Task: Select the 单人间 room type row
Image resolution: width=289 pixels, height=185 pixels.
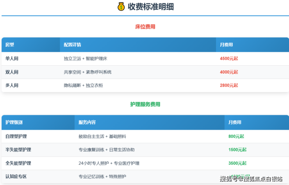Action: point(12,58)
